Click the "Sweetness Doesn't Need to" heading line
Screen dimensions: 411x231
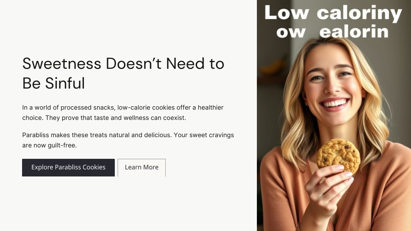123,64
